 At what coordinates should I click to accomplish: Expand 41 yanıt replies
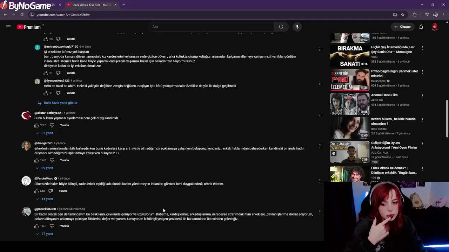[45, 199]
